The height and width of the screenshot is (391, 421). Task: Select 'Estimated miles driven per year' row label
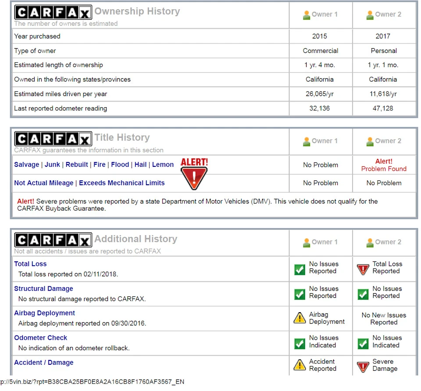click(61, 94)
